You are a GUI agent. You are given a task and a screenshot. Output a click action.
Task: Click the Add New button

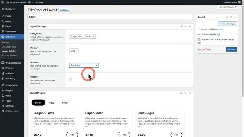pos(64,10)
